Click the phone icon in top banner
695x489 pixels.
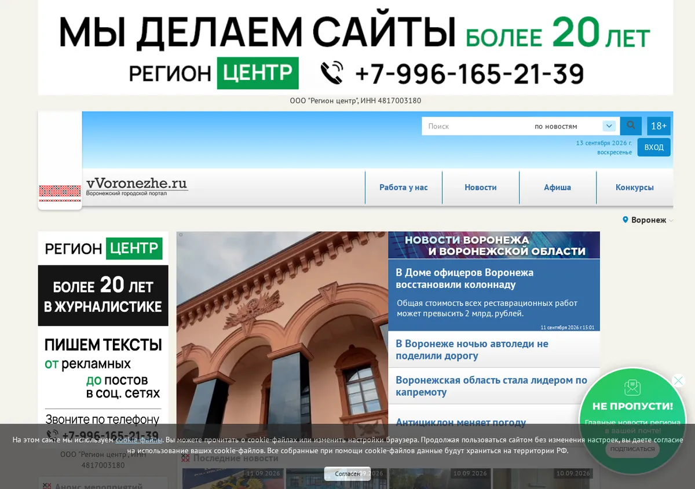click(332, 74)
